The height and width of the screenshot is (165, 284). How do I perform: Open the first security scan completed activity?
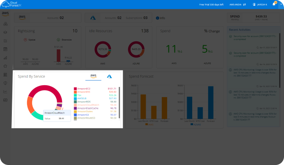[x=255, y=38]
